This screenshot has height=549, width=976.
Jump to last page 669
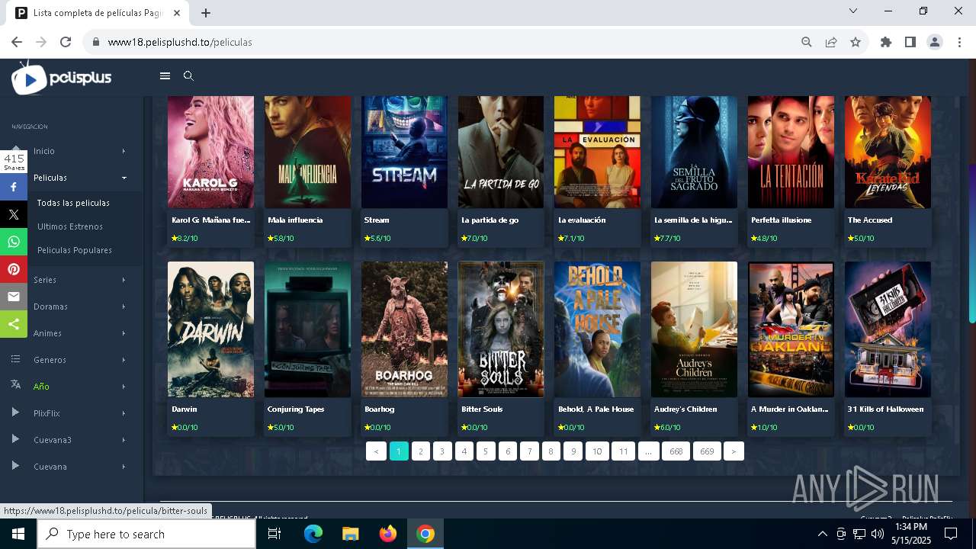tap(707, 451)
